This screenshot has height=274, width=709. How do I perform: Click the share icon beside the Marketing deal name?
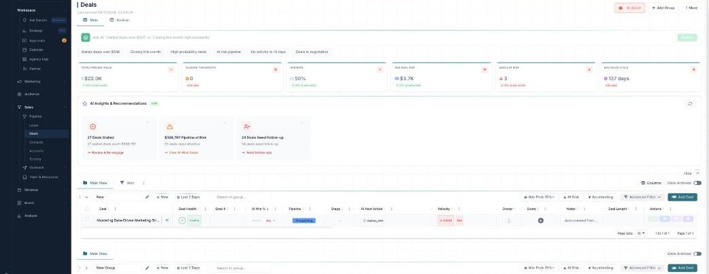tap(167, 221)
